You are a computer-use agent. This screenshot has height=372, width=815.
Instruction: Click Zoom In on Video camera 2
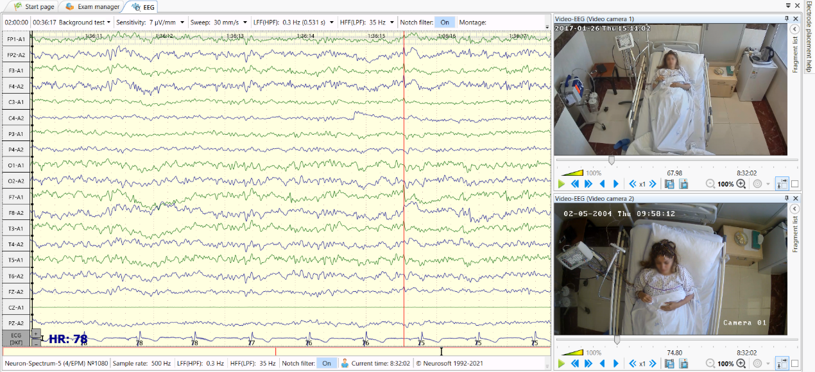(x=741, y=364)
